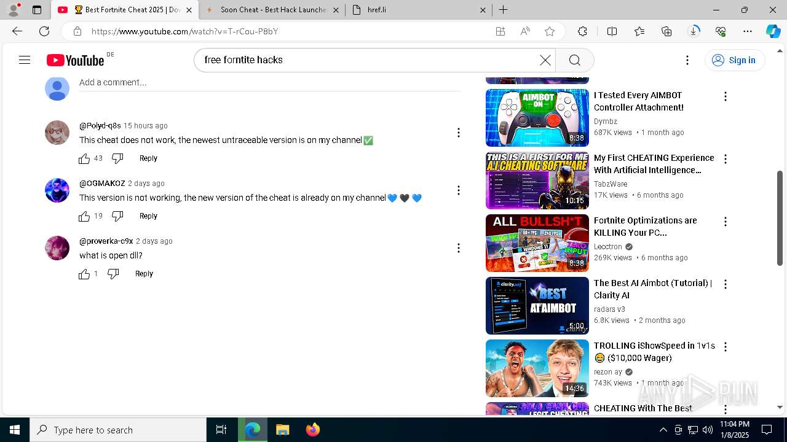The image size is (787, 442).
Task: View site information lock icon
Action: (77, 31)
